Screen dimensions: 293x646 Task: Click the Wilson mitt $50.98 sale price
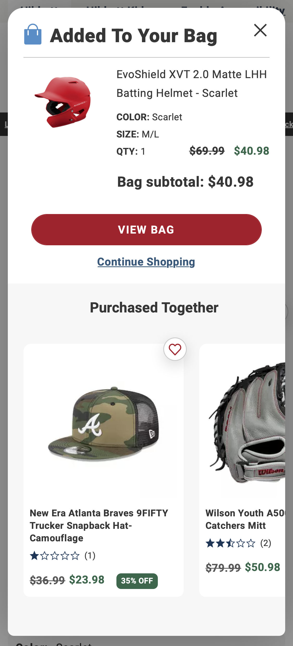[x=263, y=567]
